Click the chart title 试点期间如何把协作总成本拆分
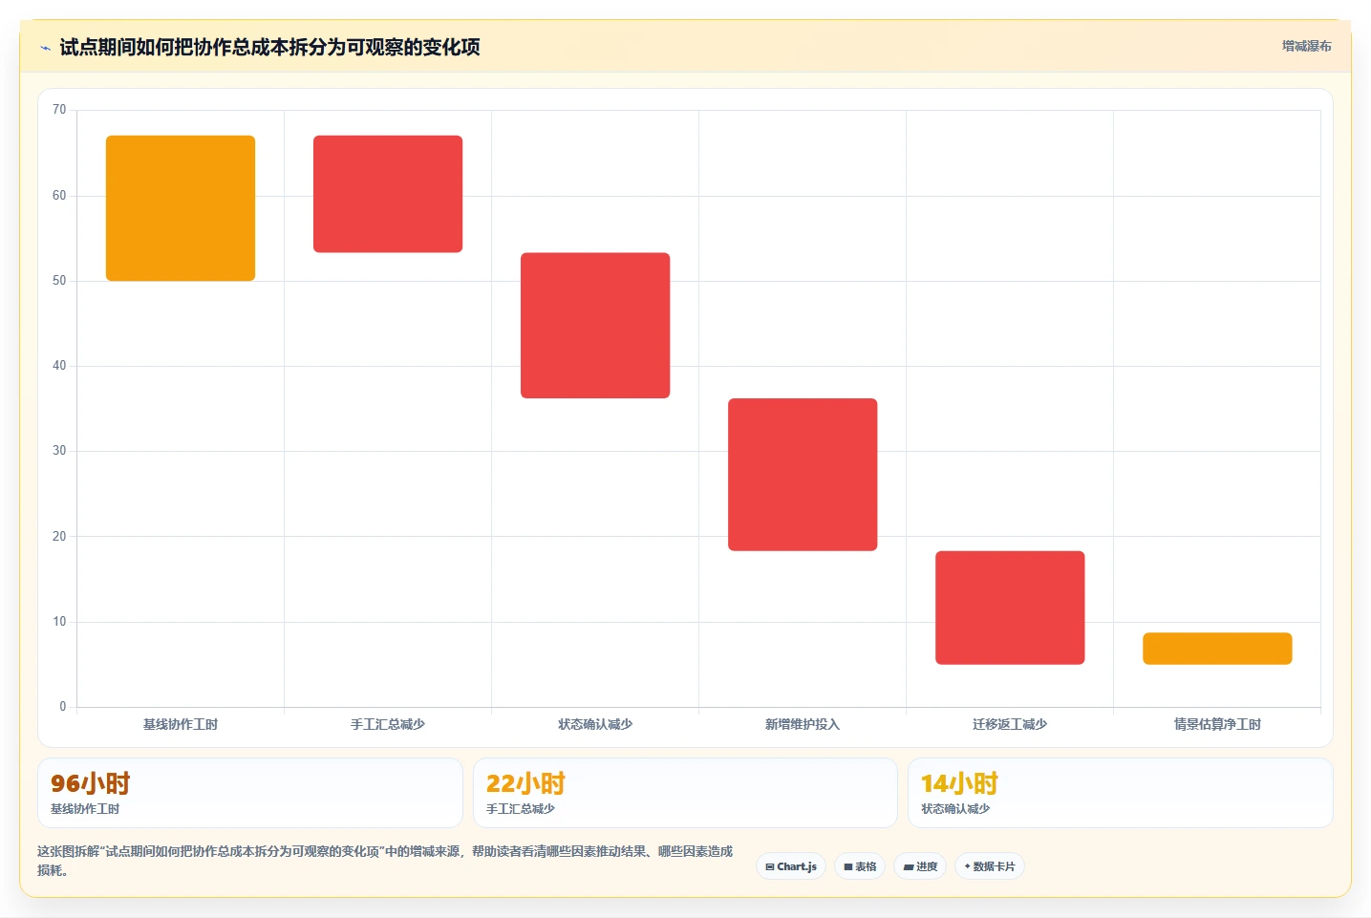The height and width of the screenshot is (918, 1371). pos(269,47)
